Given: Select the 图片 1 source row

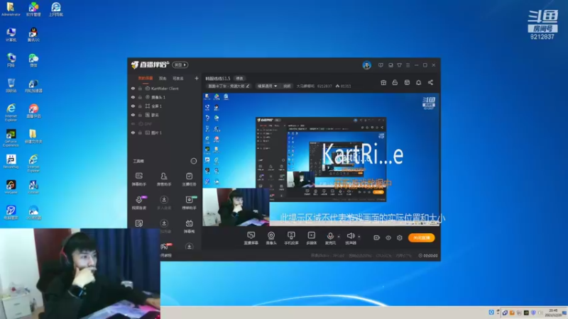Looking at the screenshot, I should [165, 133].
